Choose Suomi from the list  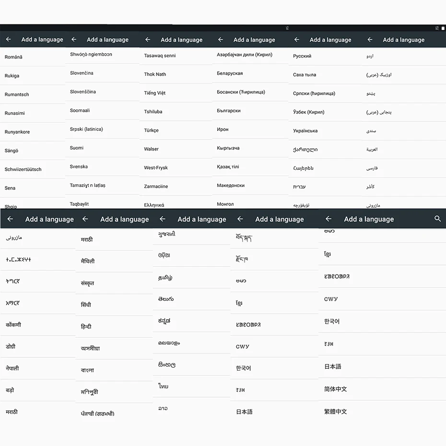click(x=77, y=148)
